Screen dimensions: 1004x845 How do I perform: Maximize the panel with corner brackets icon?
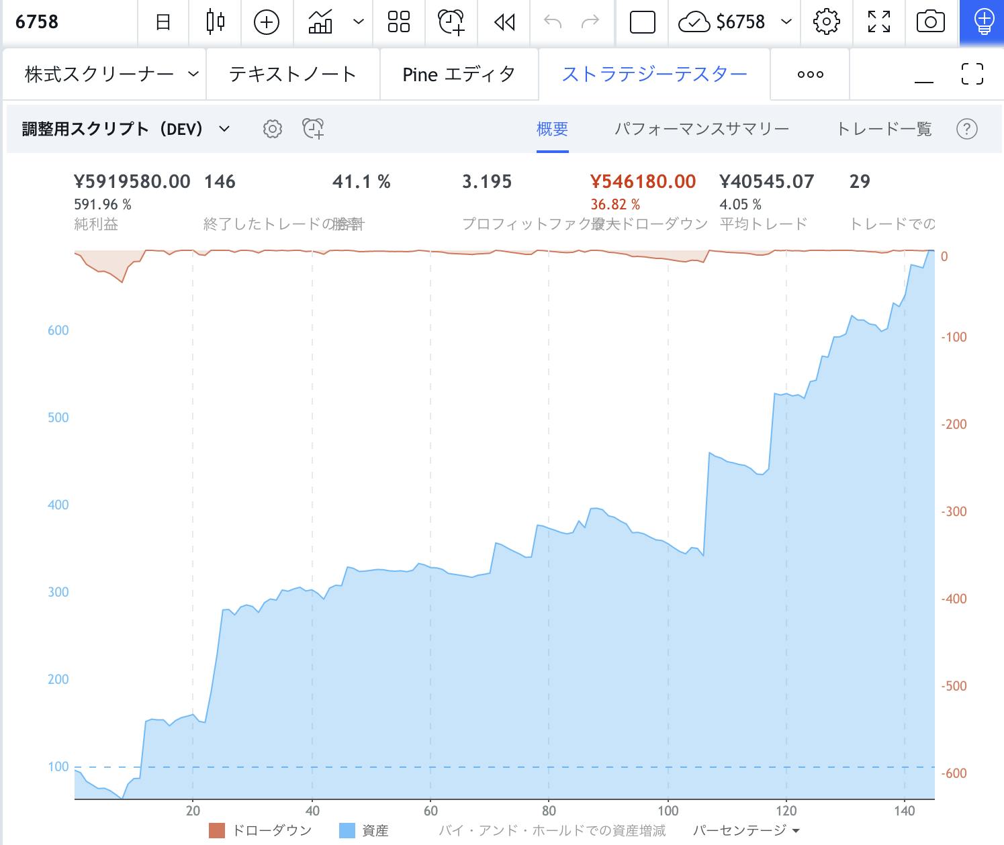[972, 74]
